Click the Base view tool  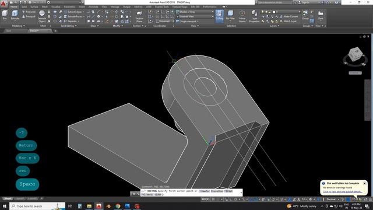321,15
